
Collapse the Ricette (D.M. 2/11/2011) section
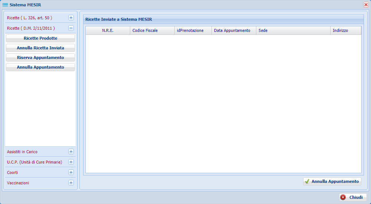pyautogui.click(x=71, y=28)
